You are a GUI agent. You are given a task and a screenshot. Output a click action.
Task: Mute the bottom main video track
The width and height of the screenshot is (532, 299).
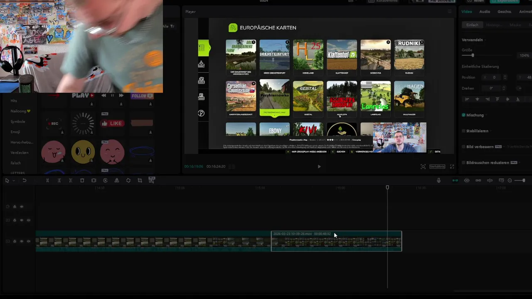(29, 241)
